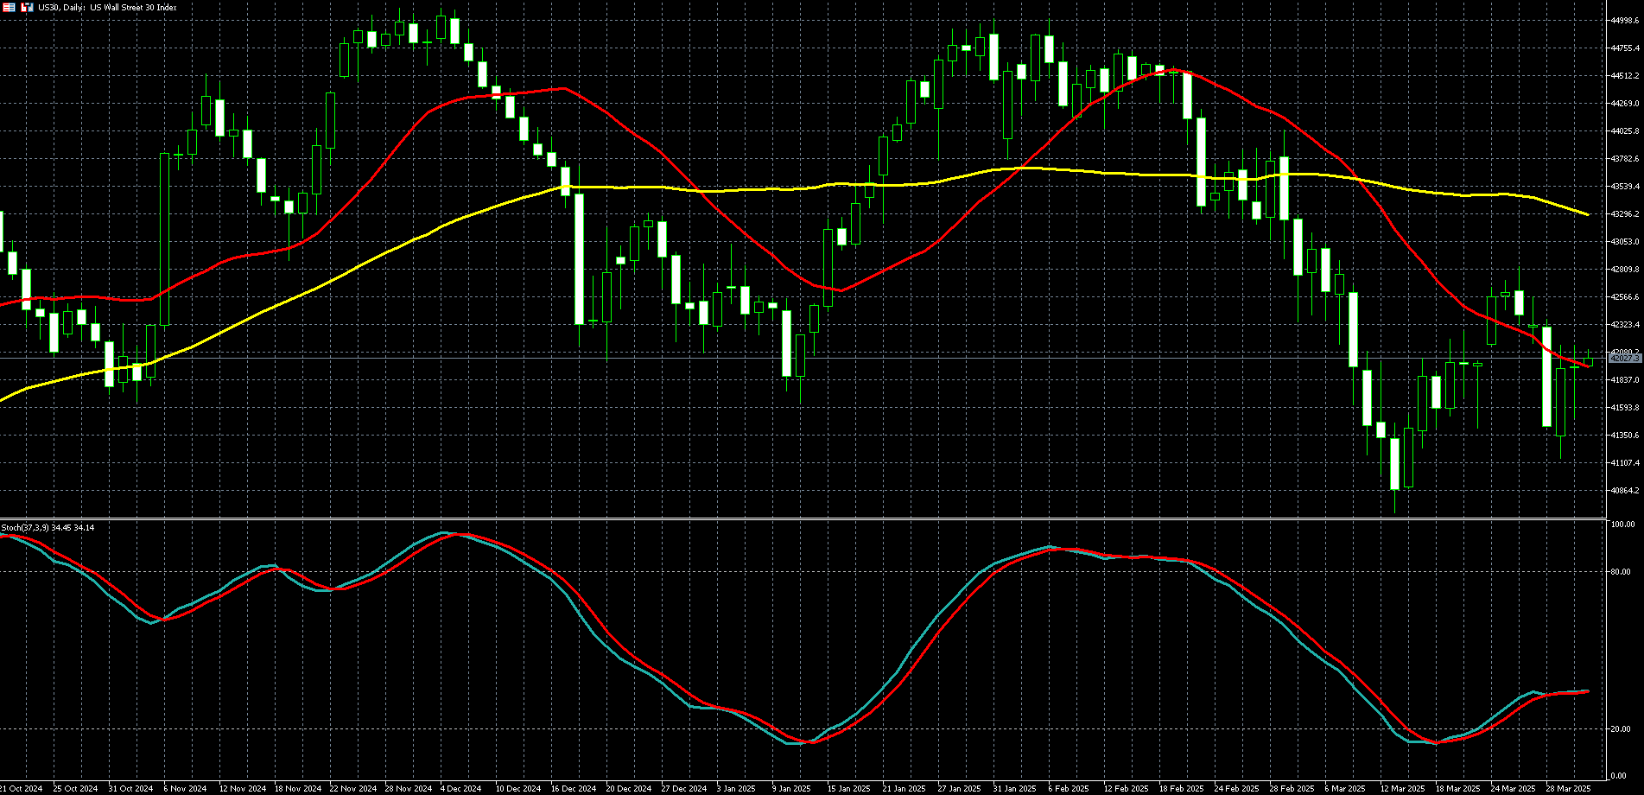This screenshot has height=795, width=1644.
Task: Click the '25 Oct 2024' date label
Action: [x=76, y=789]
